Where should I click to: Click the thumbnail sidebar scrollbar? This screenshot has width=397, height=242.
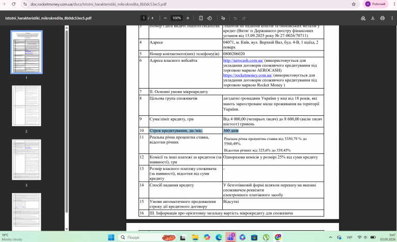pyautogui.click(x=67, y=121)
